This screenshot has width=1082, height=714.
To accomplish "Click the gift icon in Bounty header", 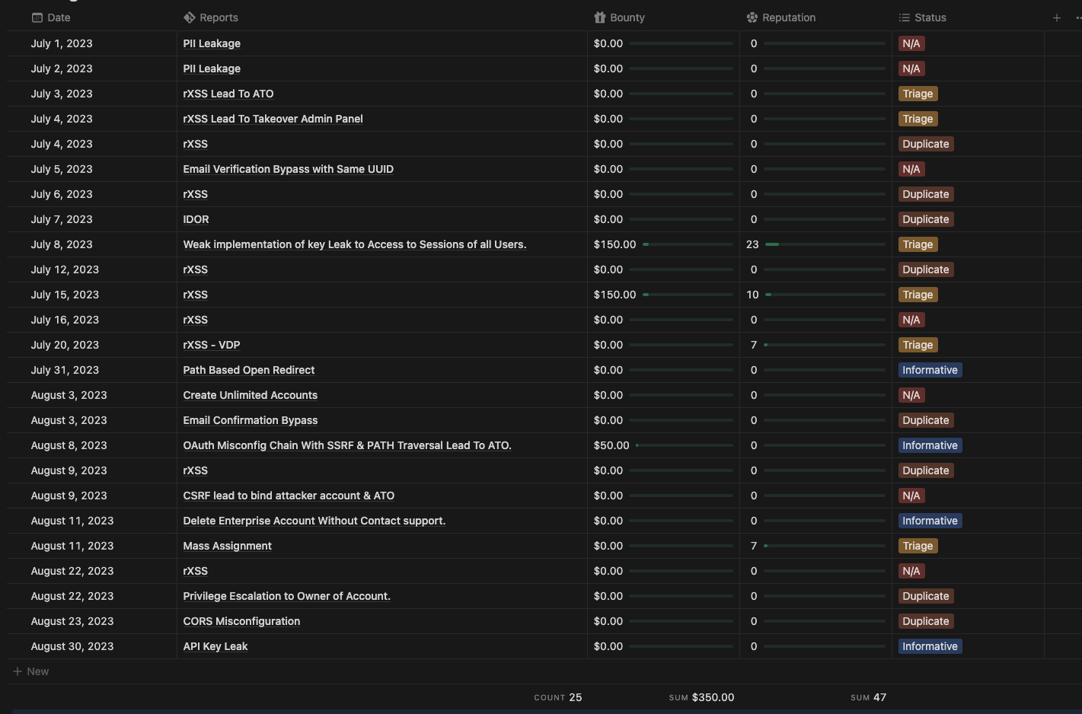I will (x=600, y=18).
